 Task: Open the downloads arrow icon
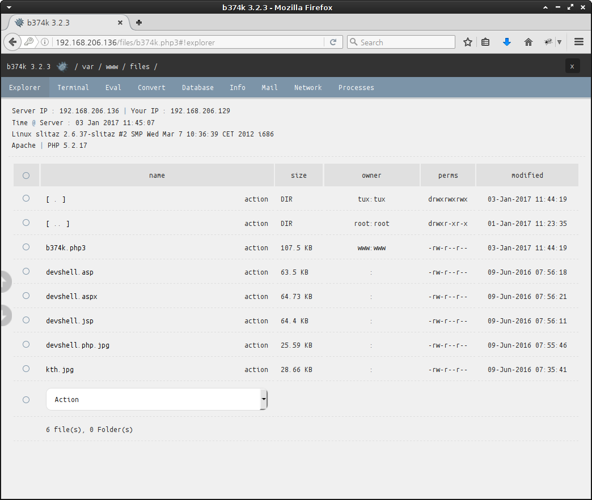pyautogui.click(x=507, y=42)
